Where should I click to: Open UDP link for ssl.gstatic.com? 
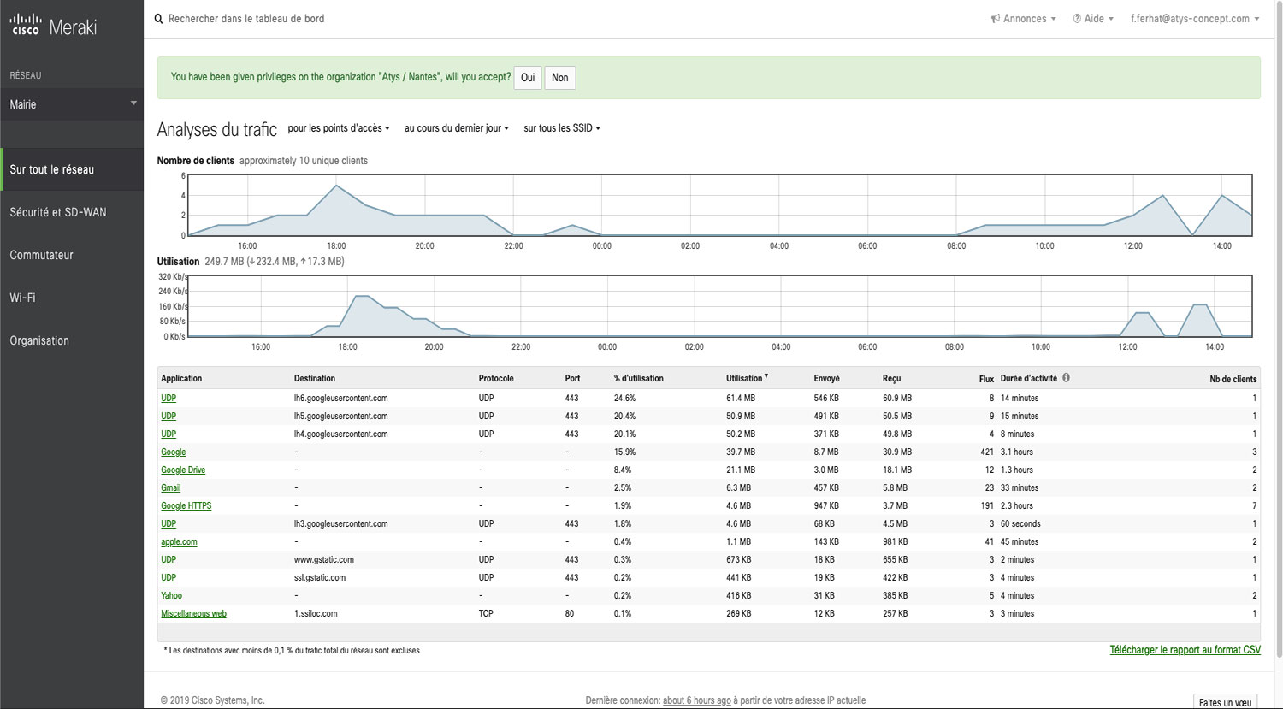169,577
